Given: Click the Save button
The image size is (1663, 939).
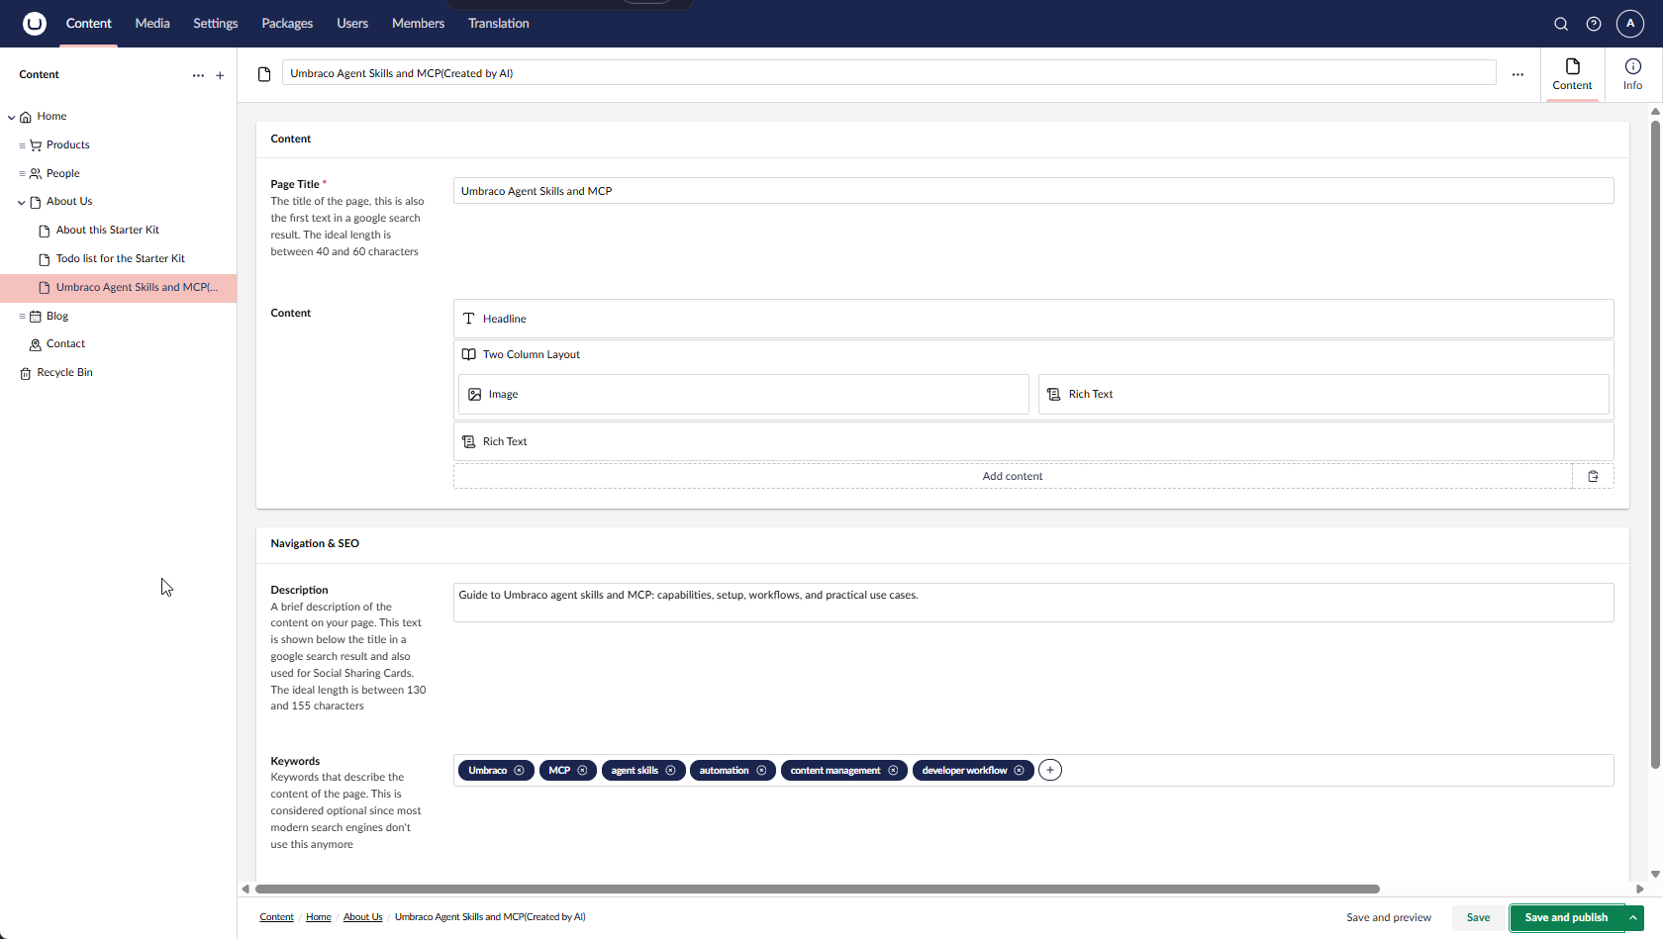Looking at the screenshot, I should (x=1478, y=918).
